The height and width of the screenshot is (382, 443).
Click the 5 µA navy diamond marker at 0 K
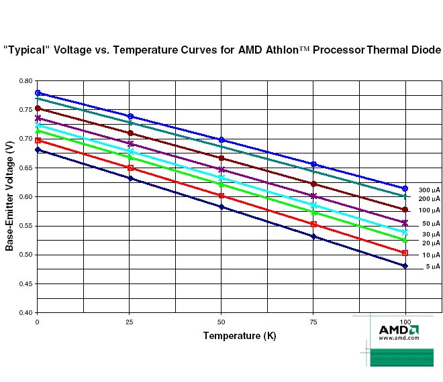38,150
